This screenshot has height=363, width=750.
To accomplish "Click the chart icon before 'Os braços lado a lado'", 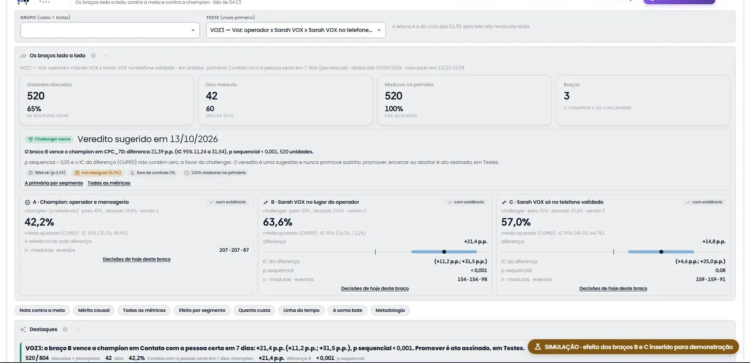I will (x=23, y=56).
